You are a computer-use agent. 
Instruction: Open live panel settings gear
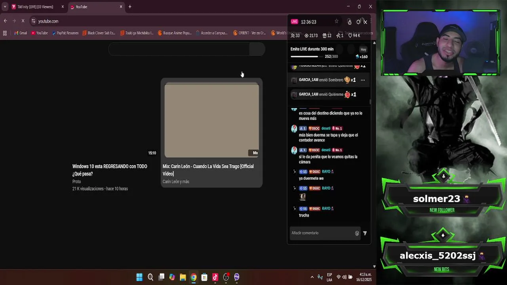click(358, 22)
